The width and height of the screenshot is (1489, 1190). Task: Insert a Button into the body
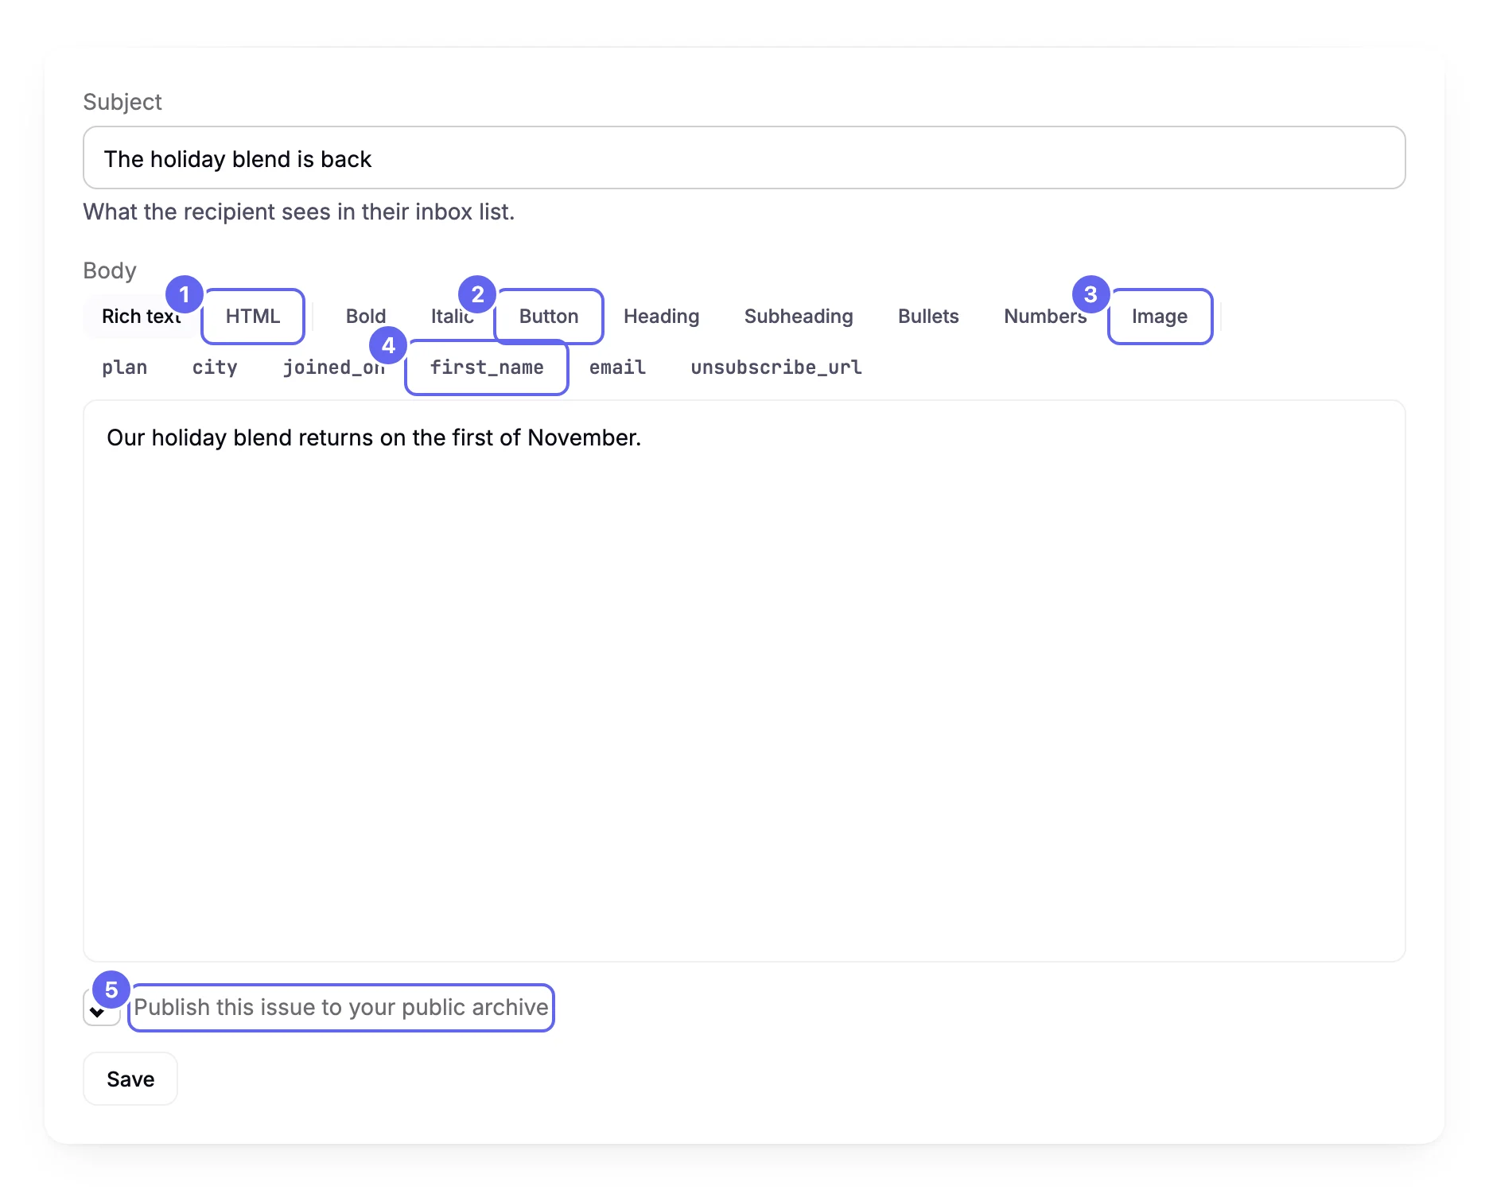(x=549, y=317)
